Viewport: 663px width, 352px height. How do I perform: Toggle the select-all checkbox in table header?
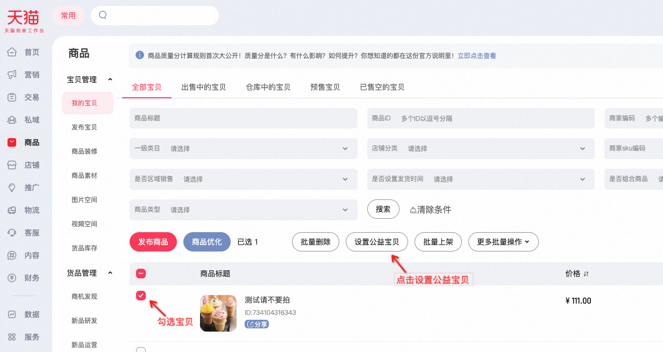141,274
